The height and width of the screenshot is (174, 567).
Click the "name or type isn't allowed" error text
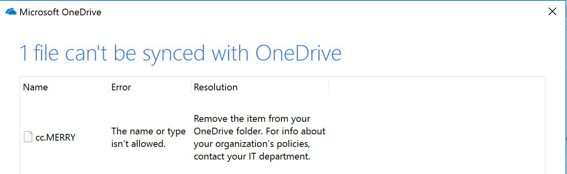click(x=149, y=137)
